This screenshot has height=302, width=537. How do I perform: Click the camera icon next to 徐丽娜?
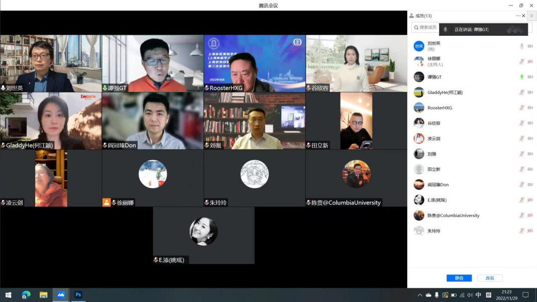point(530,62)
